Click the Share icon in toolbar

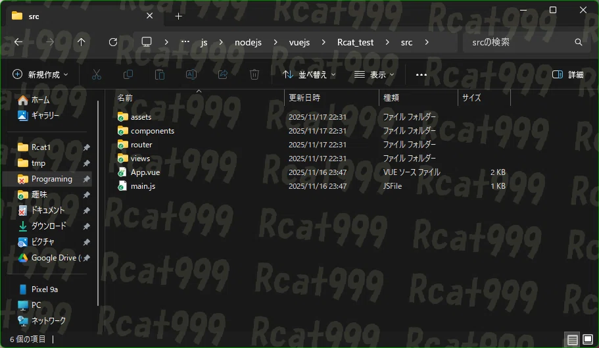click(223, 74)
